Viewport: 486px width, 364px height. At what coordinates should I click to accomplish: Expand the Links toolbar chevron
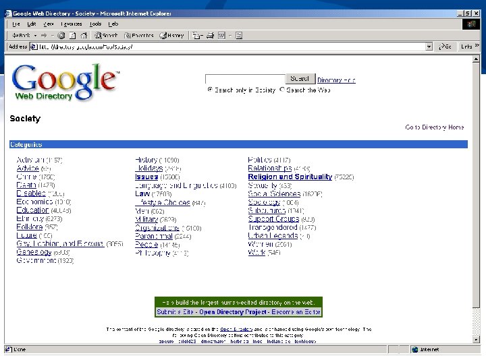point(477,46)
